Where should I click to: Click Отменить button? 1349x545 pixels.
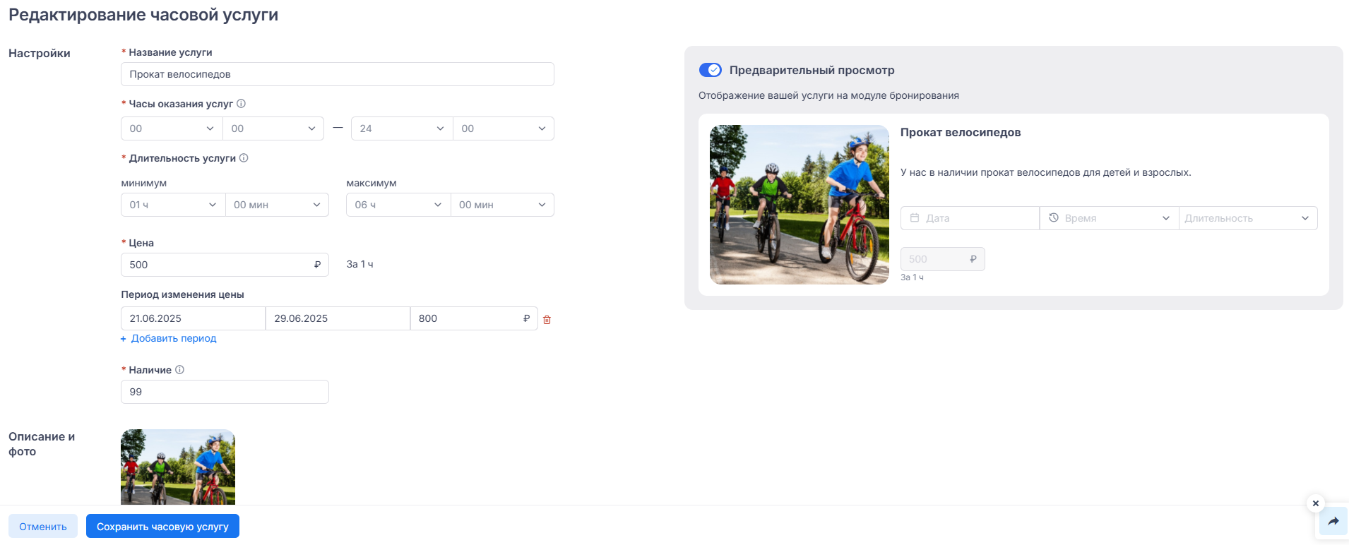[43, 526]
